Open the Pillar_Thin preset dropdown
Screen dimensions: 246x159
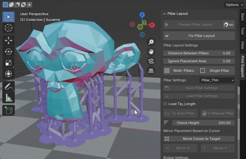coord(217,80)
